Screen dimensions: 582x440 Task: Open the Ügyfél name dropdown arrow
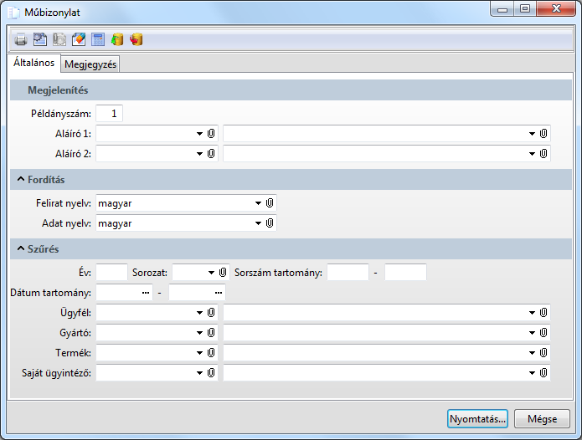click(x=533, y=313)
